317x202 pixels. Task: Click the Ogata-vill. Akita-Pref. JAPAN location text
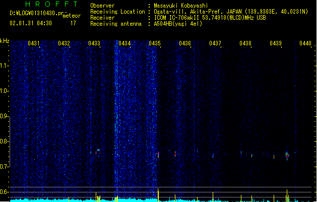[x=198, y=12]
